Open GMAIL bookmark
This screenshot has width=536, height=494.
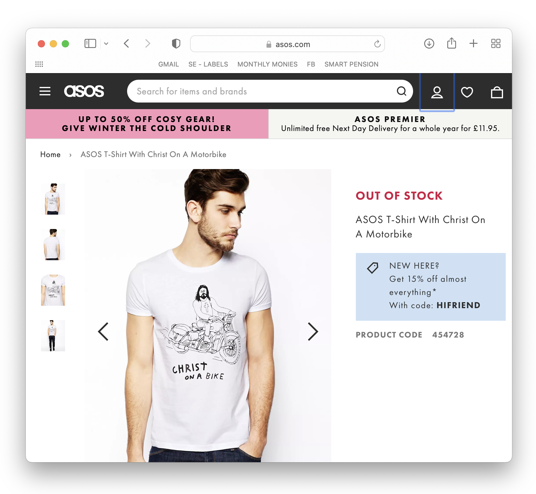168,64
